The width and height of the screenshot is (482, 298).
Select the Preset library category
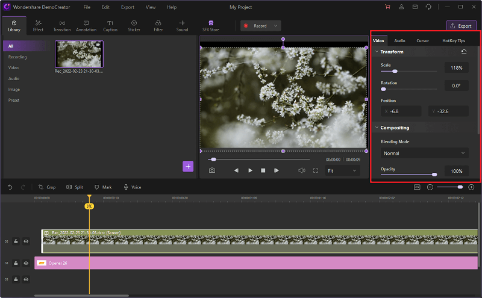(x=14, y=100)
